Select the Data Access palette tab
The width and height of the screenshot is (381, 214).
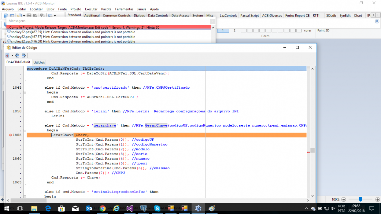pos(180,16)
